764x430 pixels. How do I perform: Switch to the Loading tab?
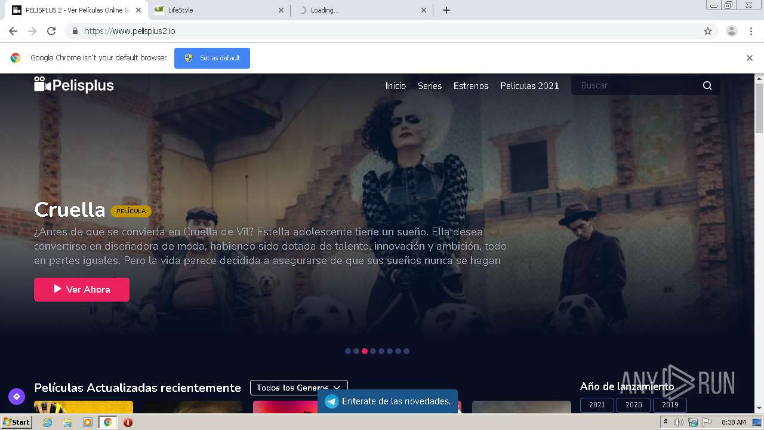click(362, 10)
